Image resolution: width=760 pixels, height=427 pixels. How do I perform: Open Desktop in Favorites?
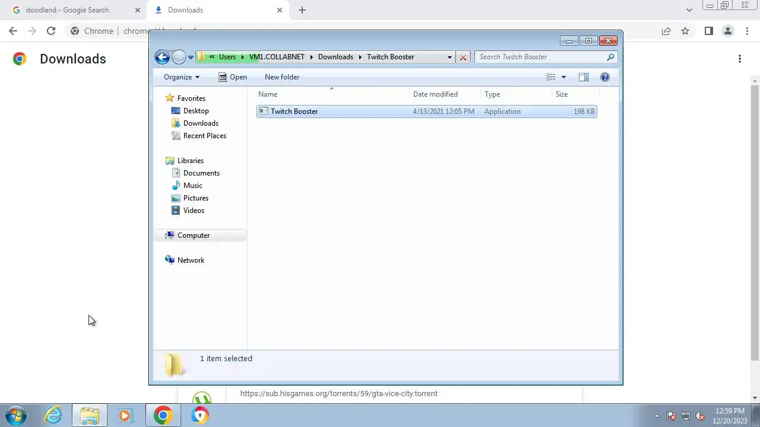click(196, 111)
